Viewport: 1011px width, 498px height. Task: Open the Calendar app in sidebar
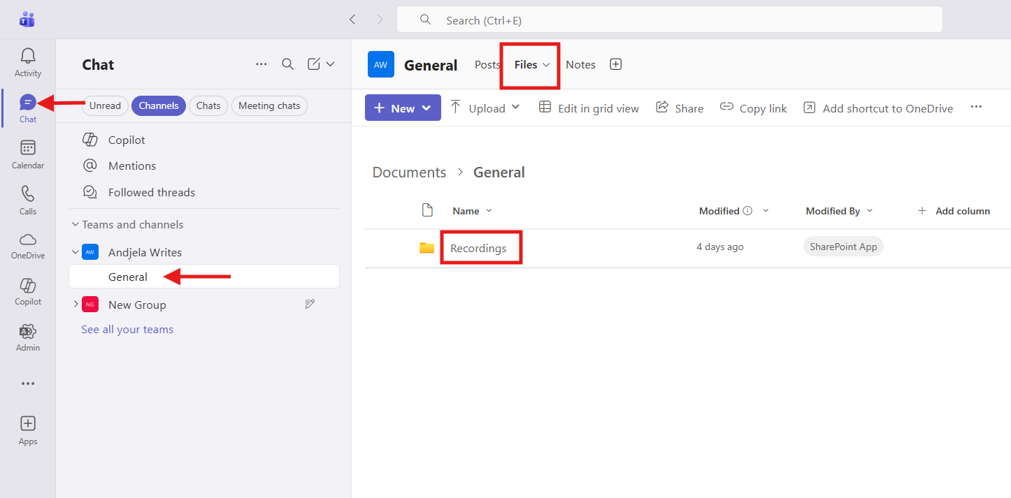(28, 154)
